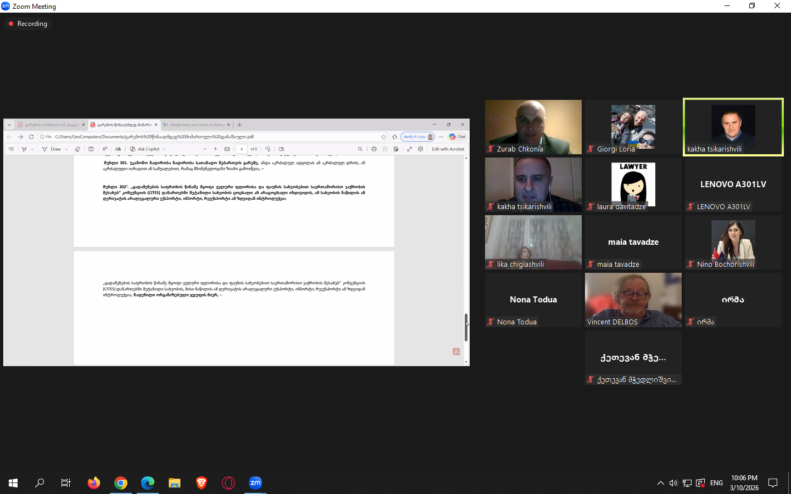Expand the Ask Copilot dropdown arrow
The height and width of the screenshot is (494, 791).
(x=164, y=149)
